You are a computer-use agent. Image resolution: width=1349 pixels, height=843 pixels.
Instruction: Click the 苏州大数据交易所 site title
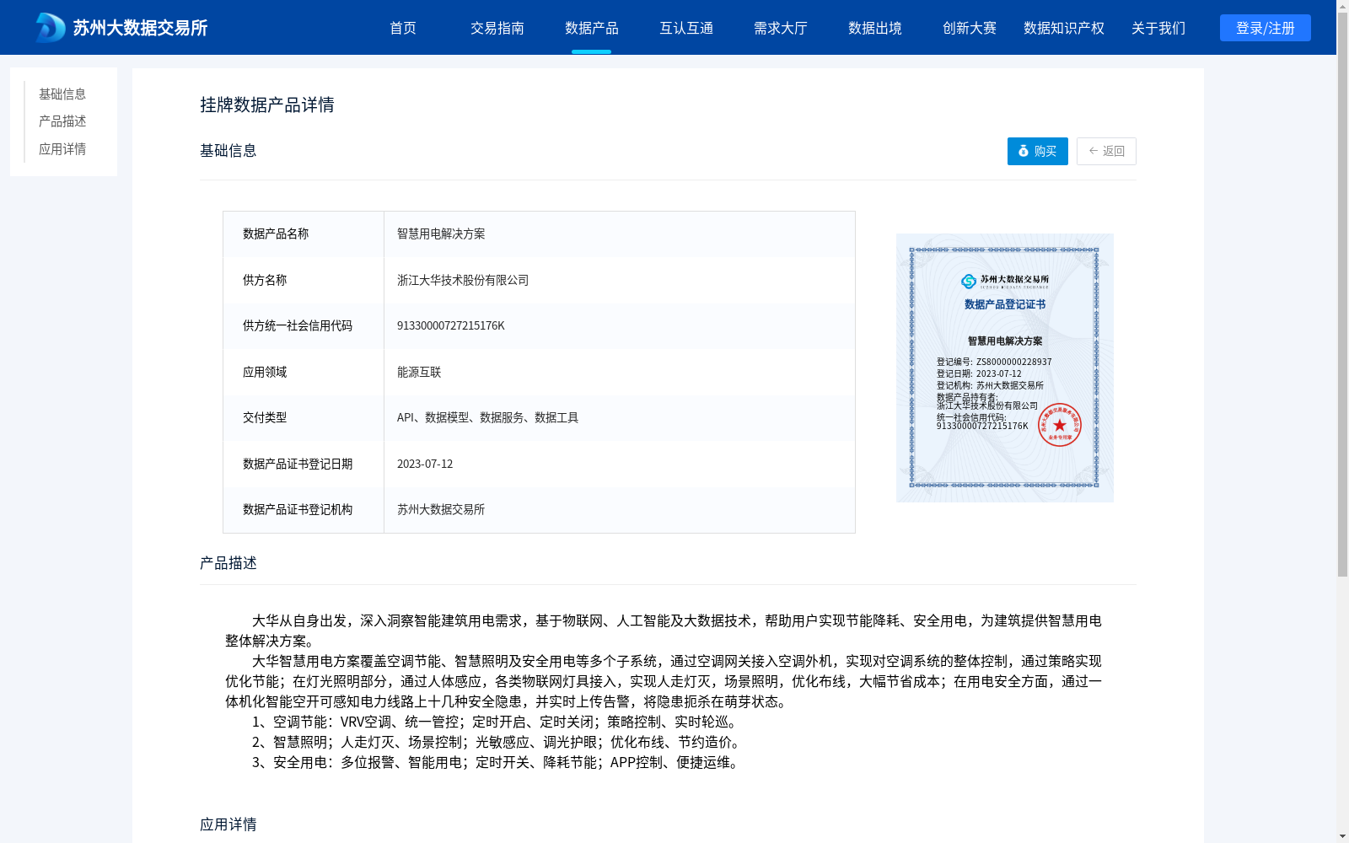coord(140,28)
